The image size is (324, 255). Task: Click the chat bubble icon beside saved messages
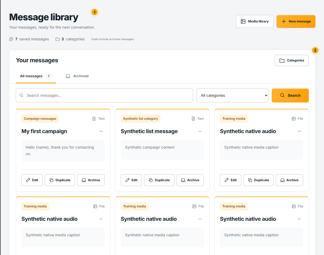pos(11,39)
